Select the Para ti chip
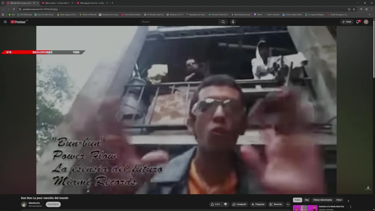375x211 pixels. click(x=339, y=200)
